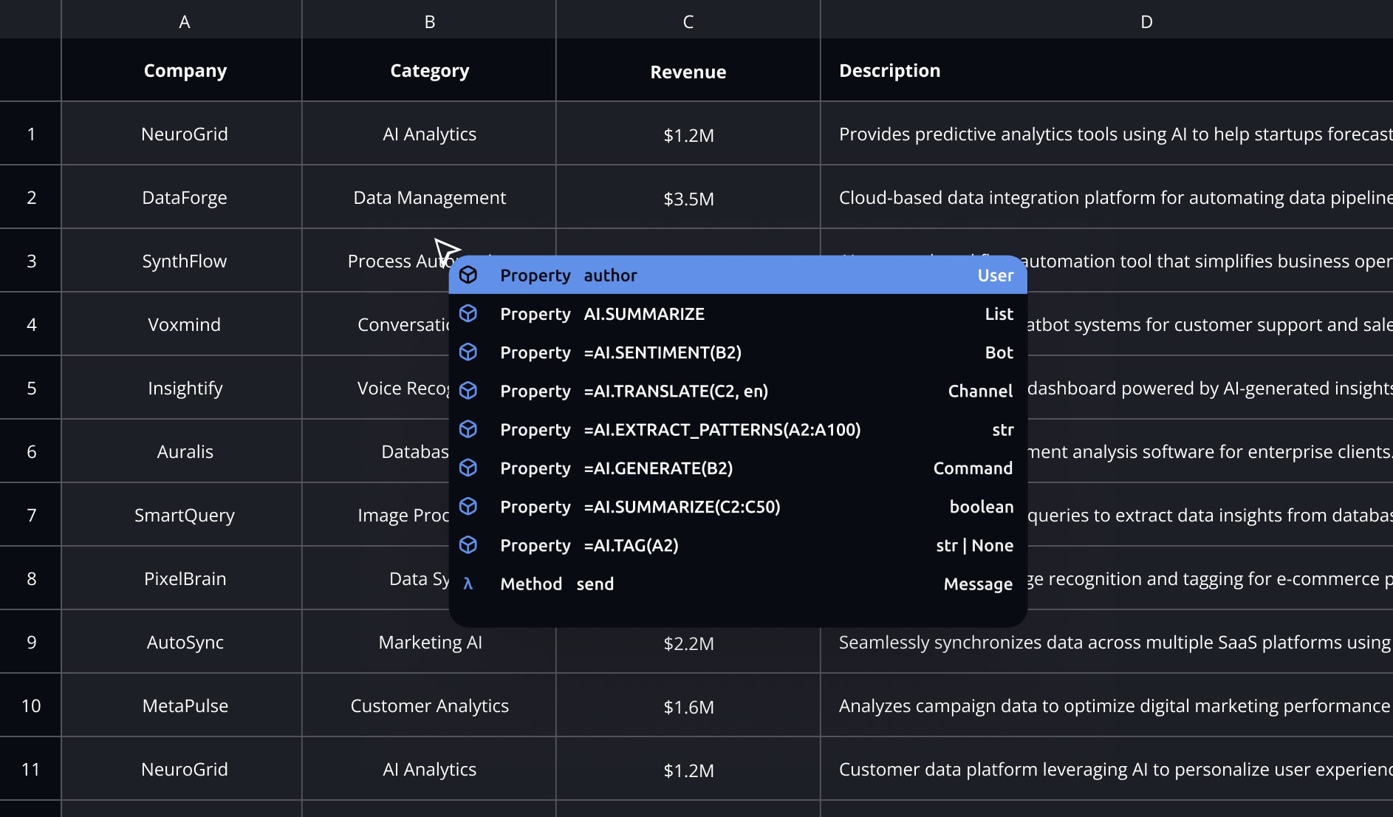Image resolution: width=1393 pixels, height=817 pixels.
Task: Select row number 4
Action: [30, 324]
